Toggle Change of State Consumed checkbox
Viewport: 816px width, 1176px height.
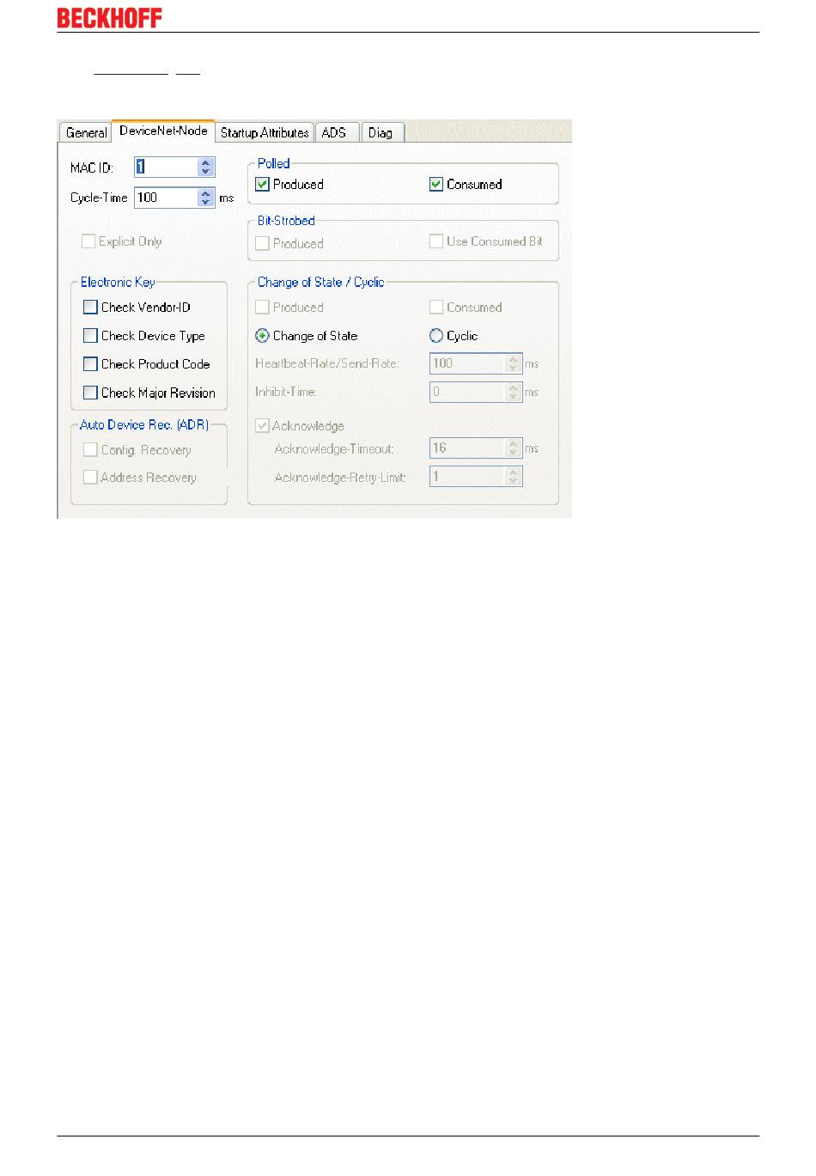[x=436, y=307]
